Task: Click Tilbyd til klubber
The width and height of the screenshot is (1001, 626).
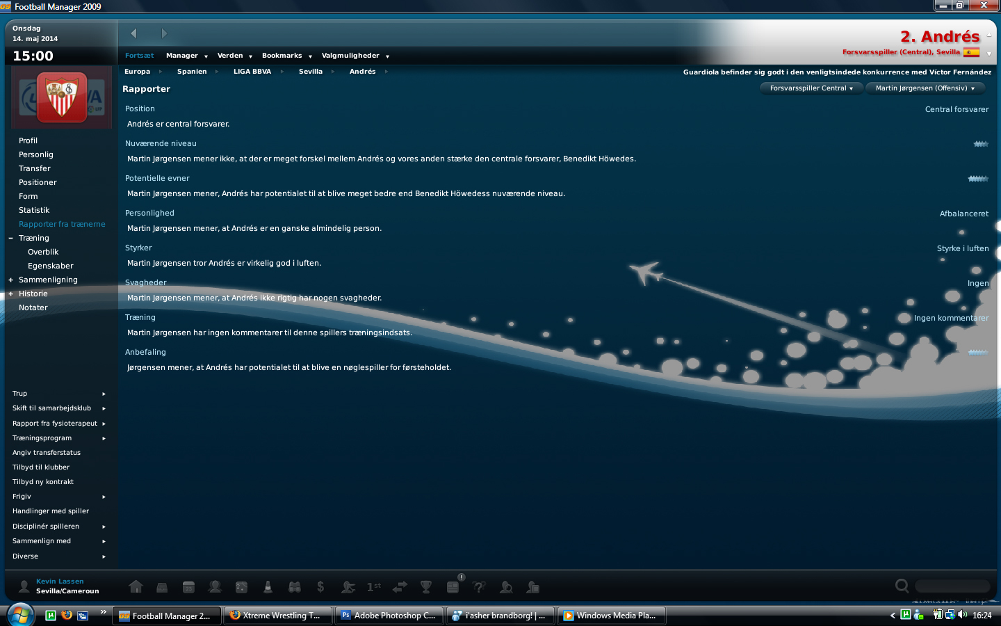Action: click(x=41, y=467)
